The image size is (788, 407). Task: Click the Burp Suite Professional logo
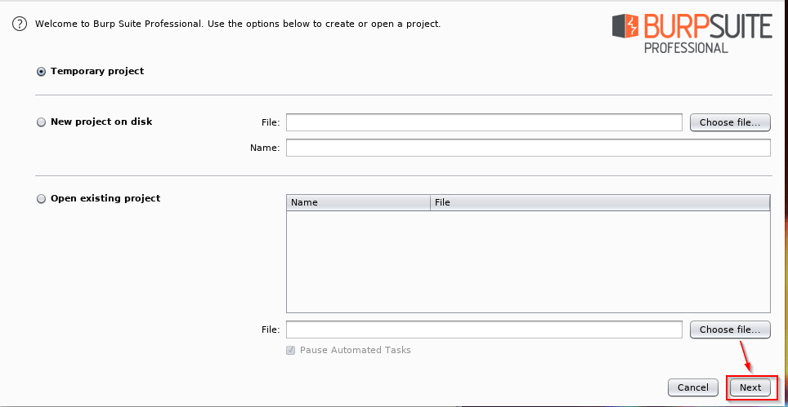[692, 33]
